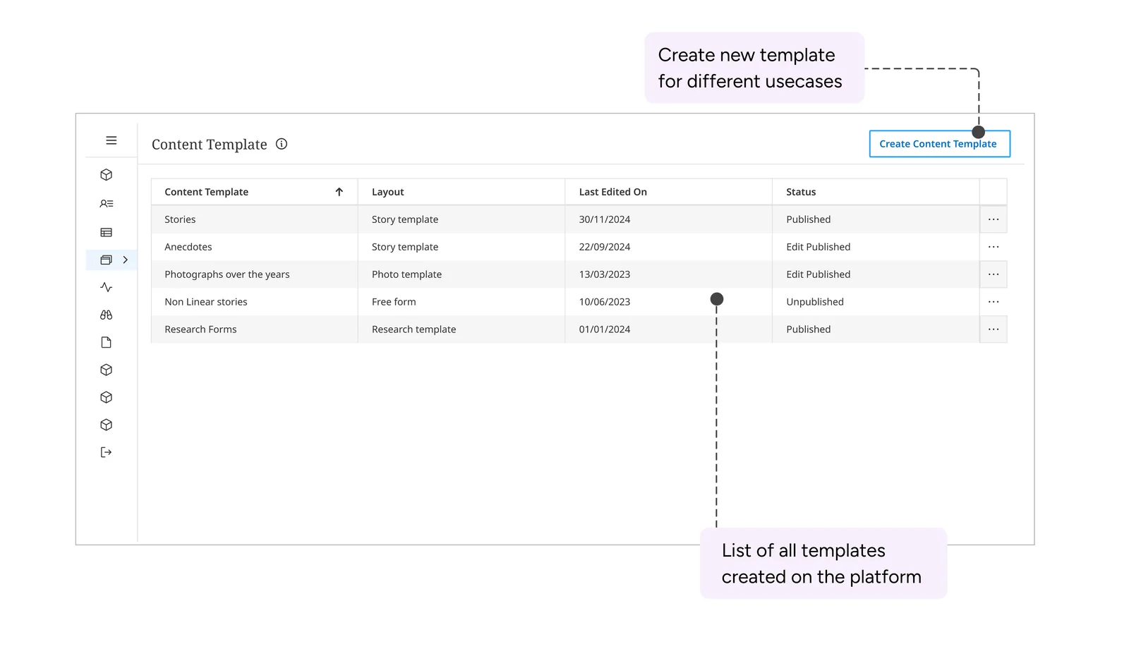The width and height of the screenshot is (1129, 661).
Task: Click the Published status in the Stories row
Action: click(809, 219)
